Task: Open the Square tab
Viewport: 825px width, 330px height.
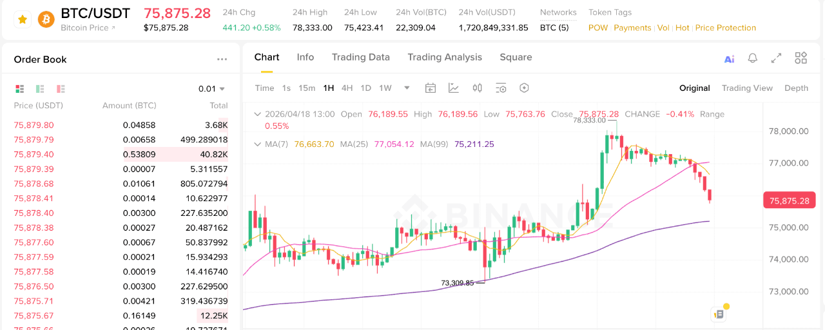Action: coord(516,57)
